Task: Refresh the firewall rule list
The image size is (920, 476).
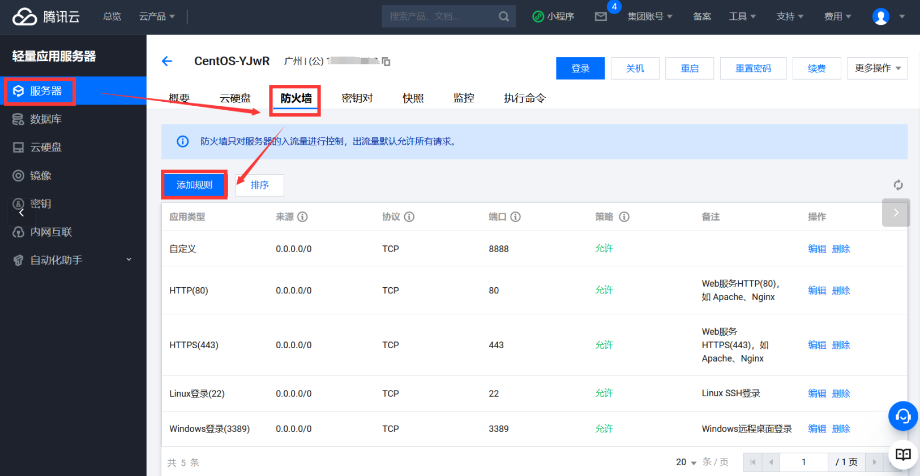Action: [x=898, y=185]
